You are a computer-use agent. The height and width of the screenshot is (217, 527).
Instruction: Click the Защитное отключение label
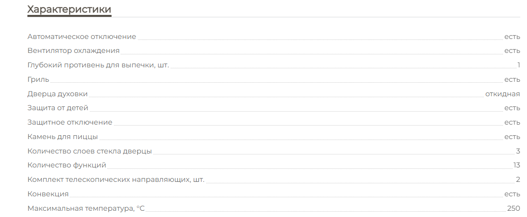pyautogui.click(x=70, y=122)
